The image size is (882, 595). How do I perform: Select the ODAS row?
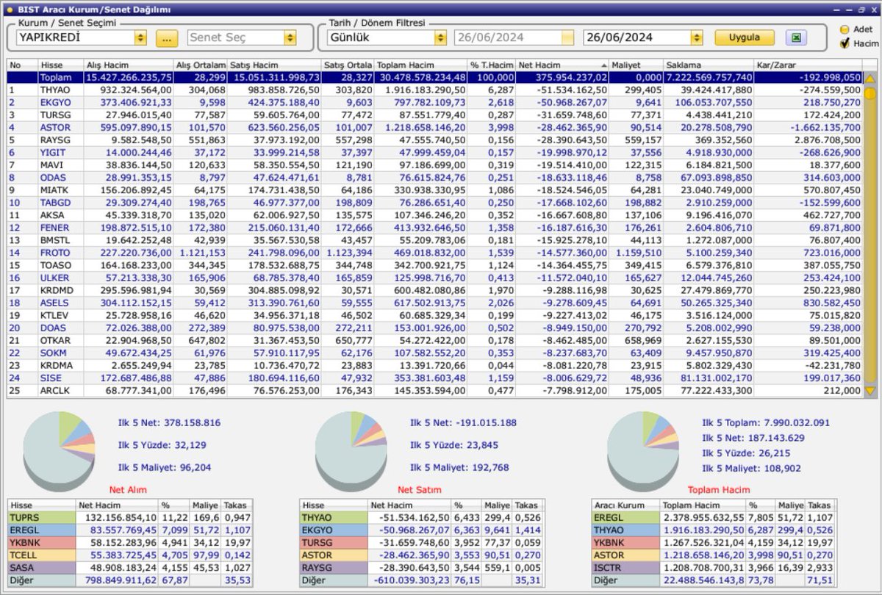click(434, 177)
